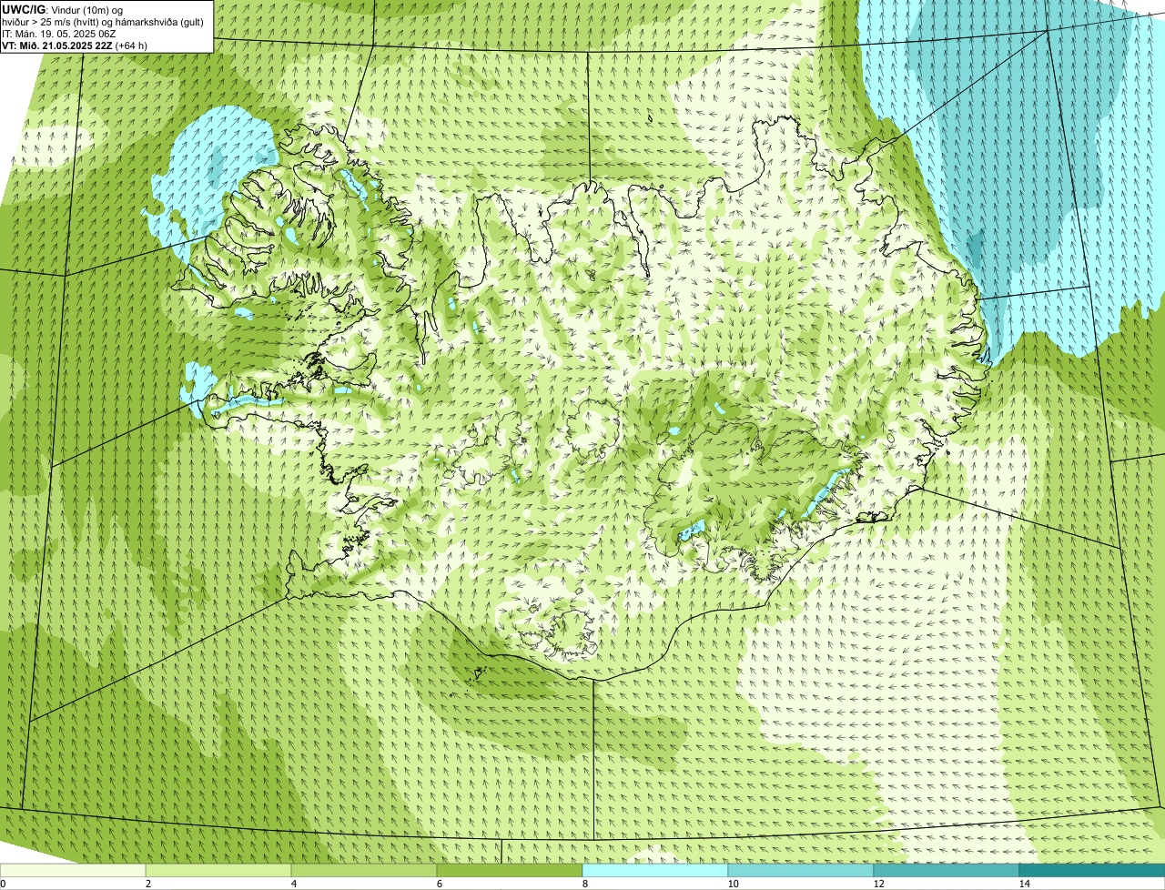
Task: Click the legend scale label '2'
Action: 147,884
